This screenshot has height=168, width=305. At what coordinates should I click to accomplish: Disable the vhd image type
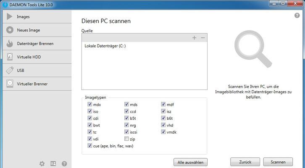click(x=163, y=125)
